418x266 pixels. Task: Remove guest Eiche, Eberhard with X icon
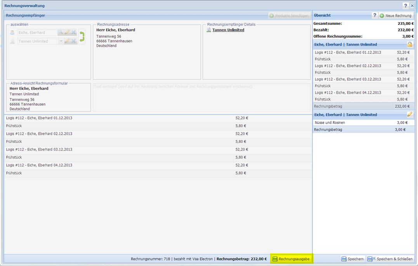pos(73,33)
